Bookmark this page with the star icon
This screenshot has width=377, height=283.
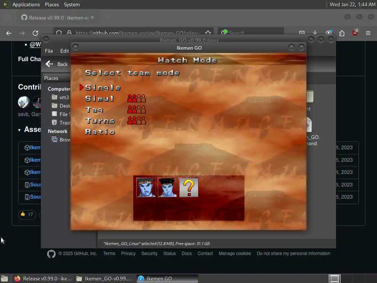pyautogui.click(x=208, y=33)
